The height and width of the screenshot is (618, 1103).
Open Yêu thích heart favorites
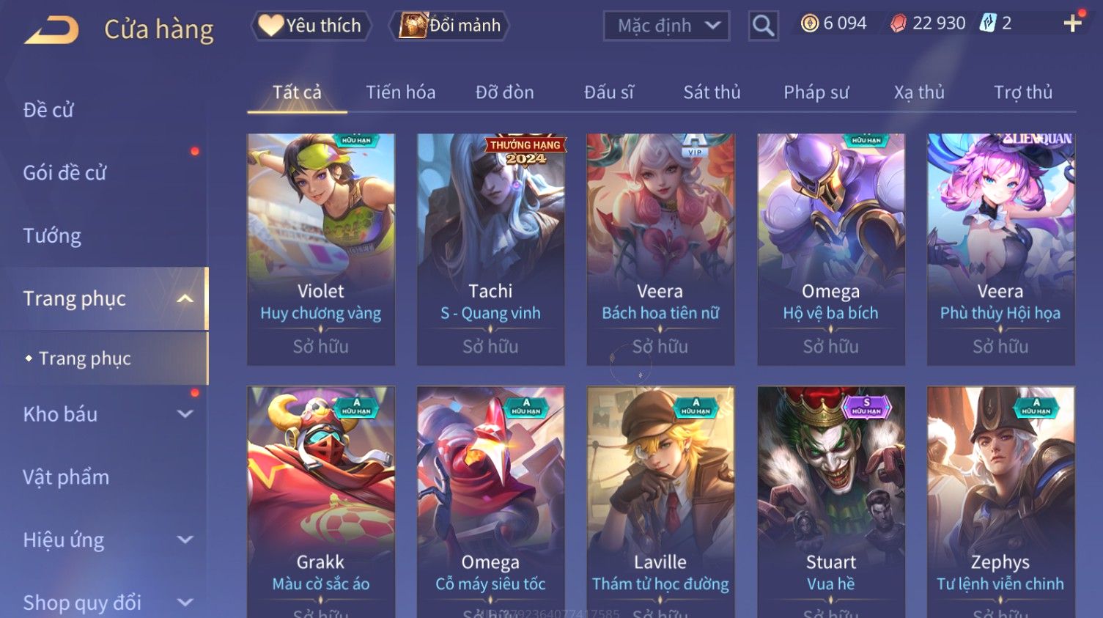coord(311,26)
